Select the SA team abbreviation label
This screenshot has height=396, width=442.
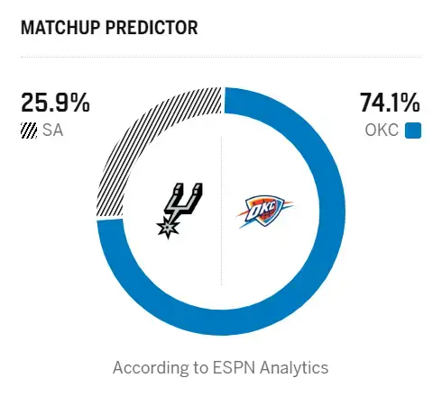(x=52, y=130)
